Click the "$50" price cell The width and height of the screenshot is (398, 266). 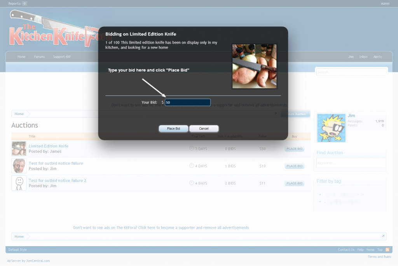262,149
